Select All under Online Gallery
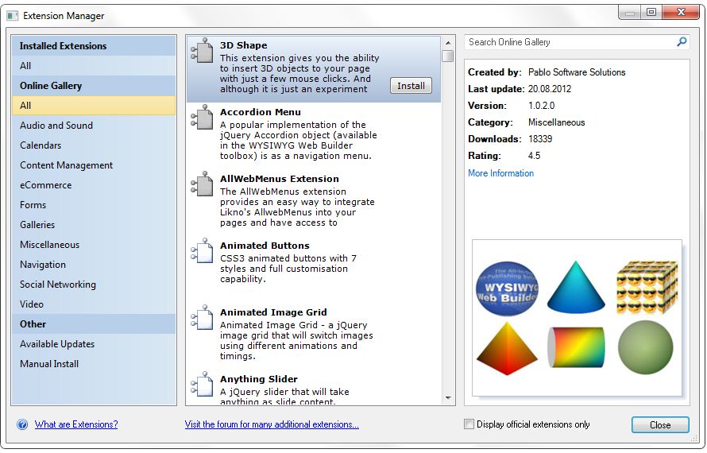The height and width of the screenshot is (453, 707). pos(94,106)
